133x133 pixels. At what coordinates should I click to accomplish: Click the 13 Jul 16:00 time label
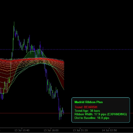pyautogui.click(x=51, y=130)
